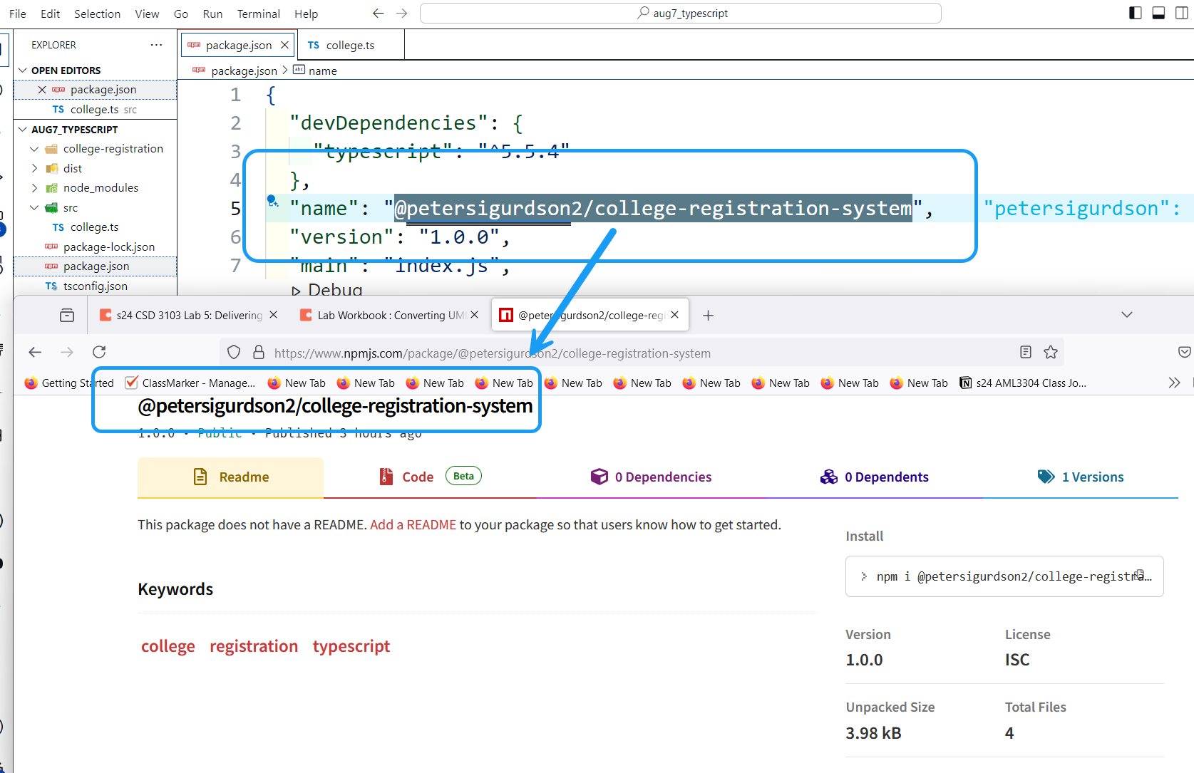Open the Edit menu

[50, 14]
